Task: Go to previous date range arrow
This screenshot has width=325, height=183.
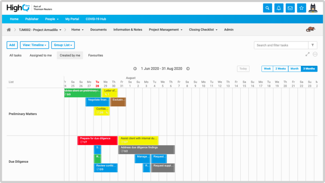Action: click(135, 69)
